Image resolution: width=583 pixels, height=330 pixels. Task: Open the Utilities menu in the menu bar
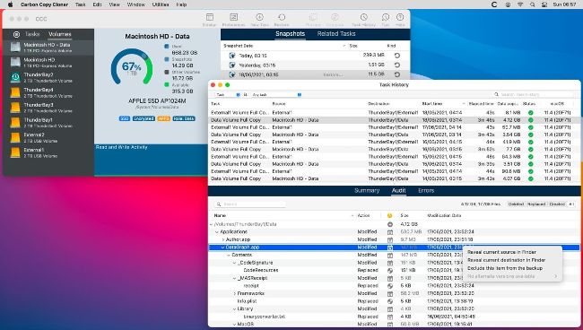(161, 4)
